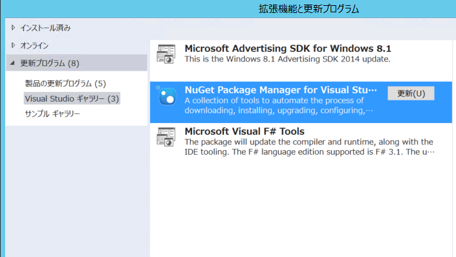Open 製品の更新プログラム (5) list
Image resolution: width=456 pixels, height=257 pixels.
coord(65,84)
